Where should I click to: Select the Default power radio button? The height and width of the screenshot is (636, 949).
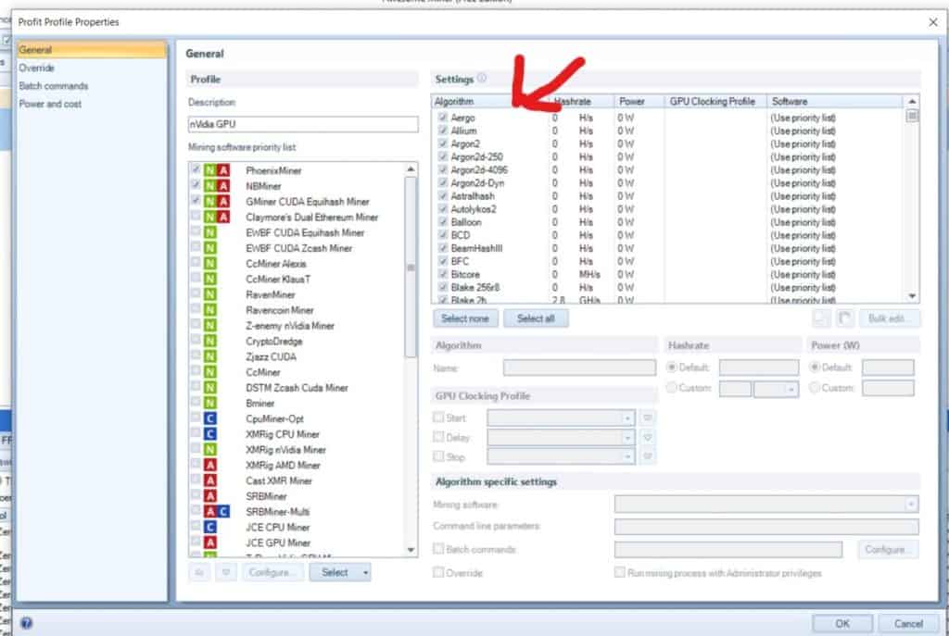tap(815, 367)
